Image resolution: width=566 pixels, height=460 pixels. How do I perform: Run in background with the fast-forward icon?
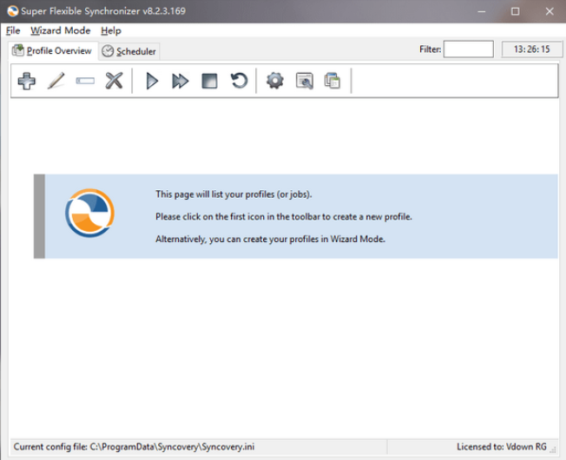click(180, 81)
